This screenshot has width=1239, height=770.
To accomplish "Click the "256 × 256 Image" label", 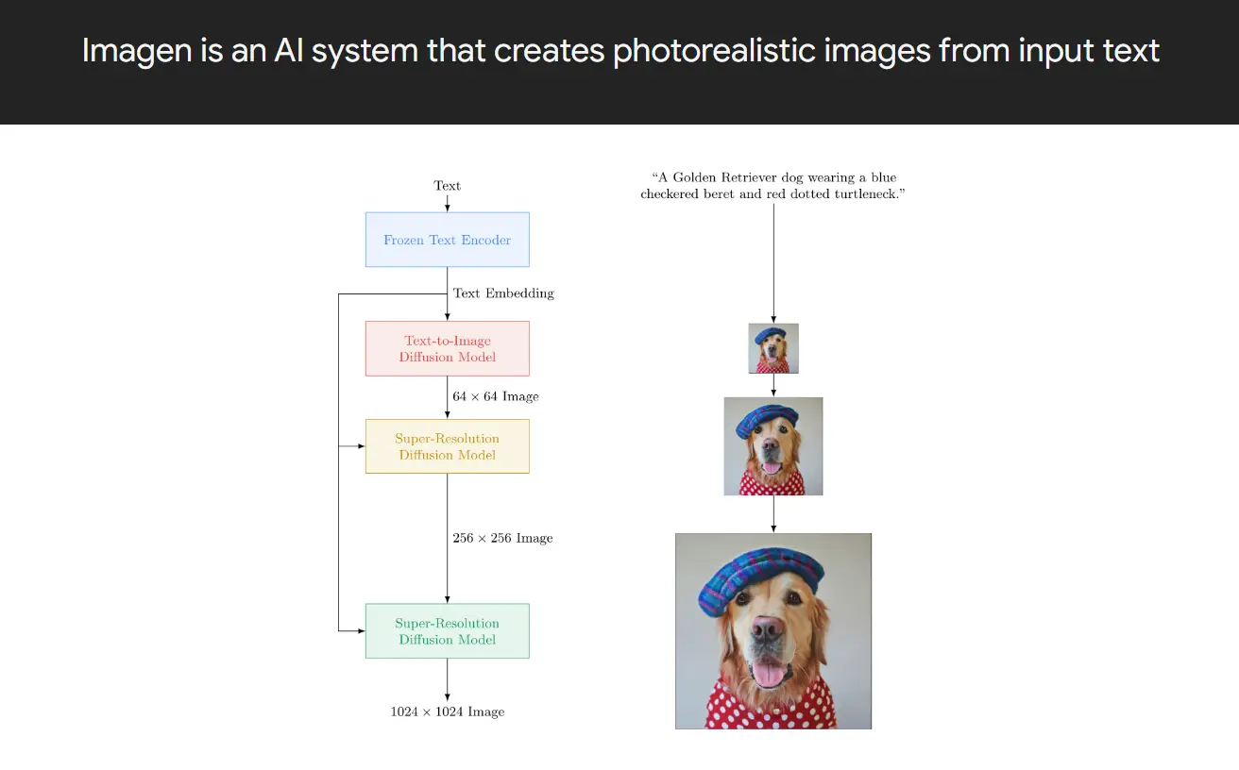I will pos(502,538).
